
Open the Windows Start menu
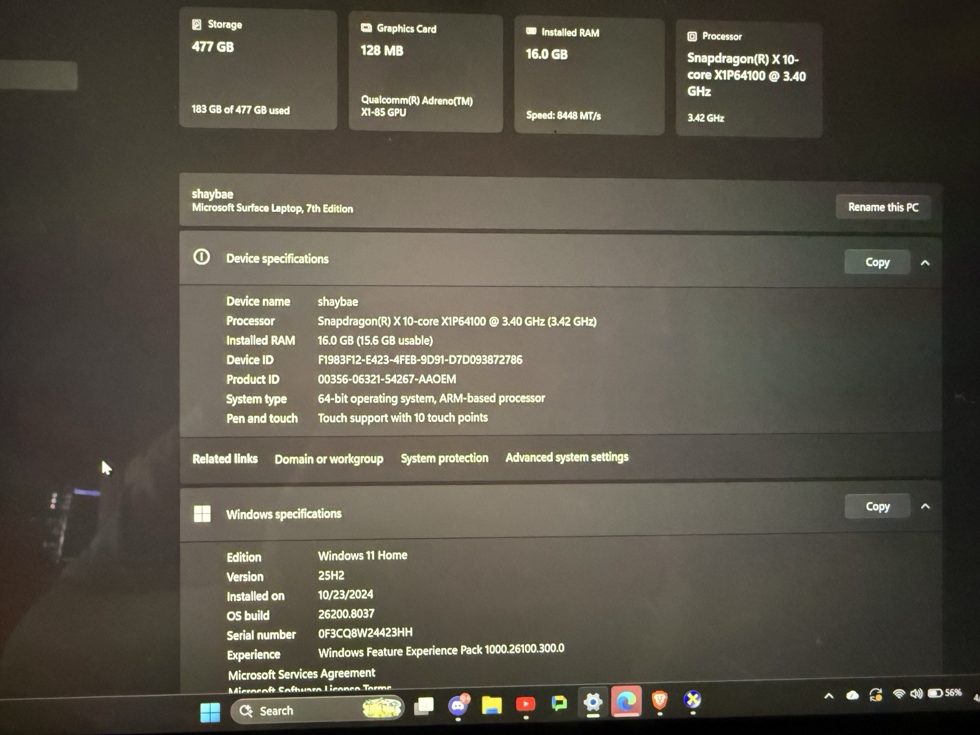coord(210,712)
